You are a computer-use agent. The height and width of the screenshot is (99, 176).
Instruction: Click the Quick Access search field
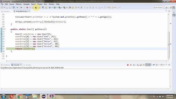[158, 7]
